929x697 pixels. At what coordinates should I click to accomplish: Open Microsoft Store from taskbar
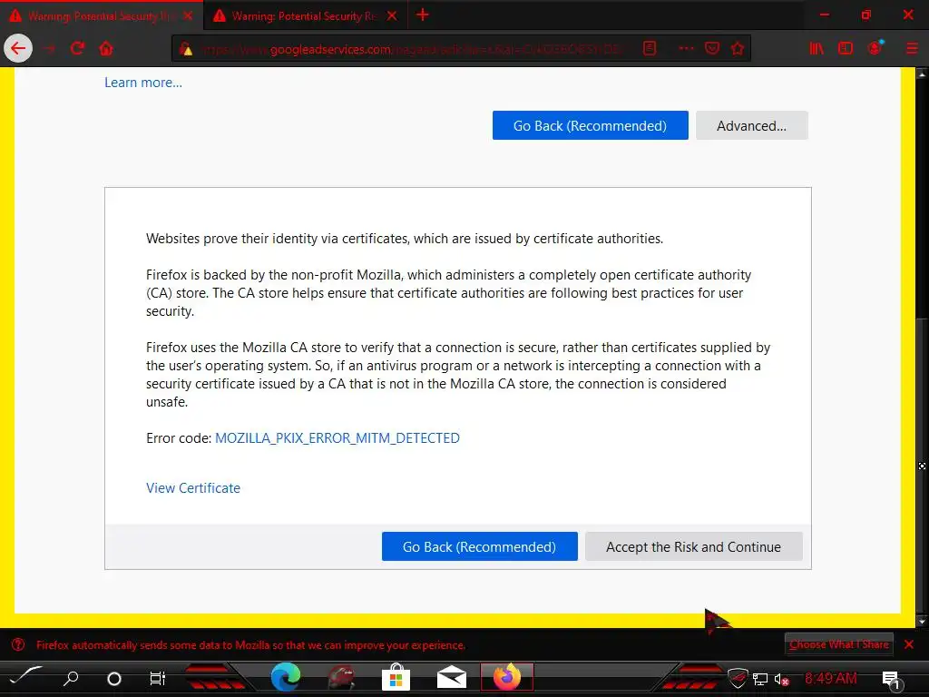coord(396,677)
